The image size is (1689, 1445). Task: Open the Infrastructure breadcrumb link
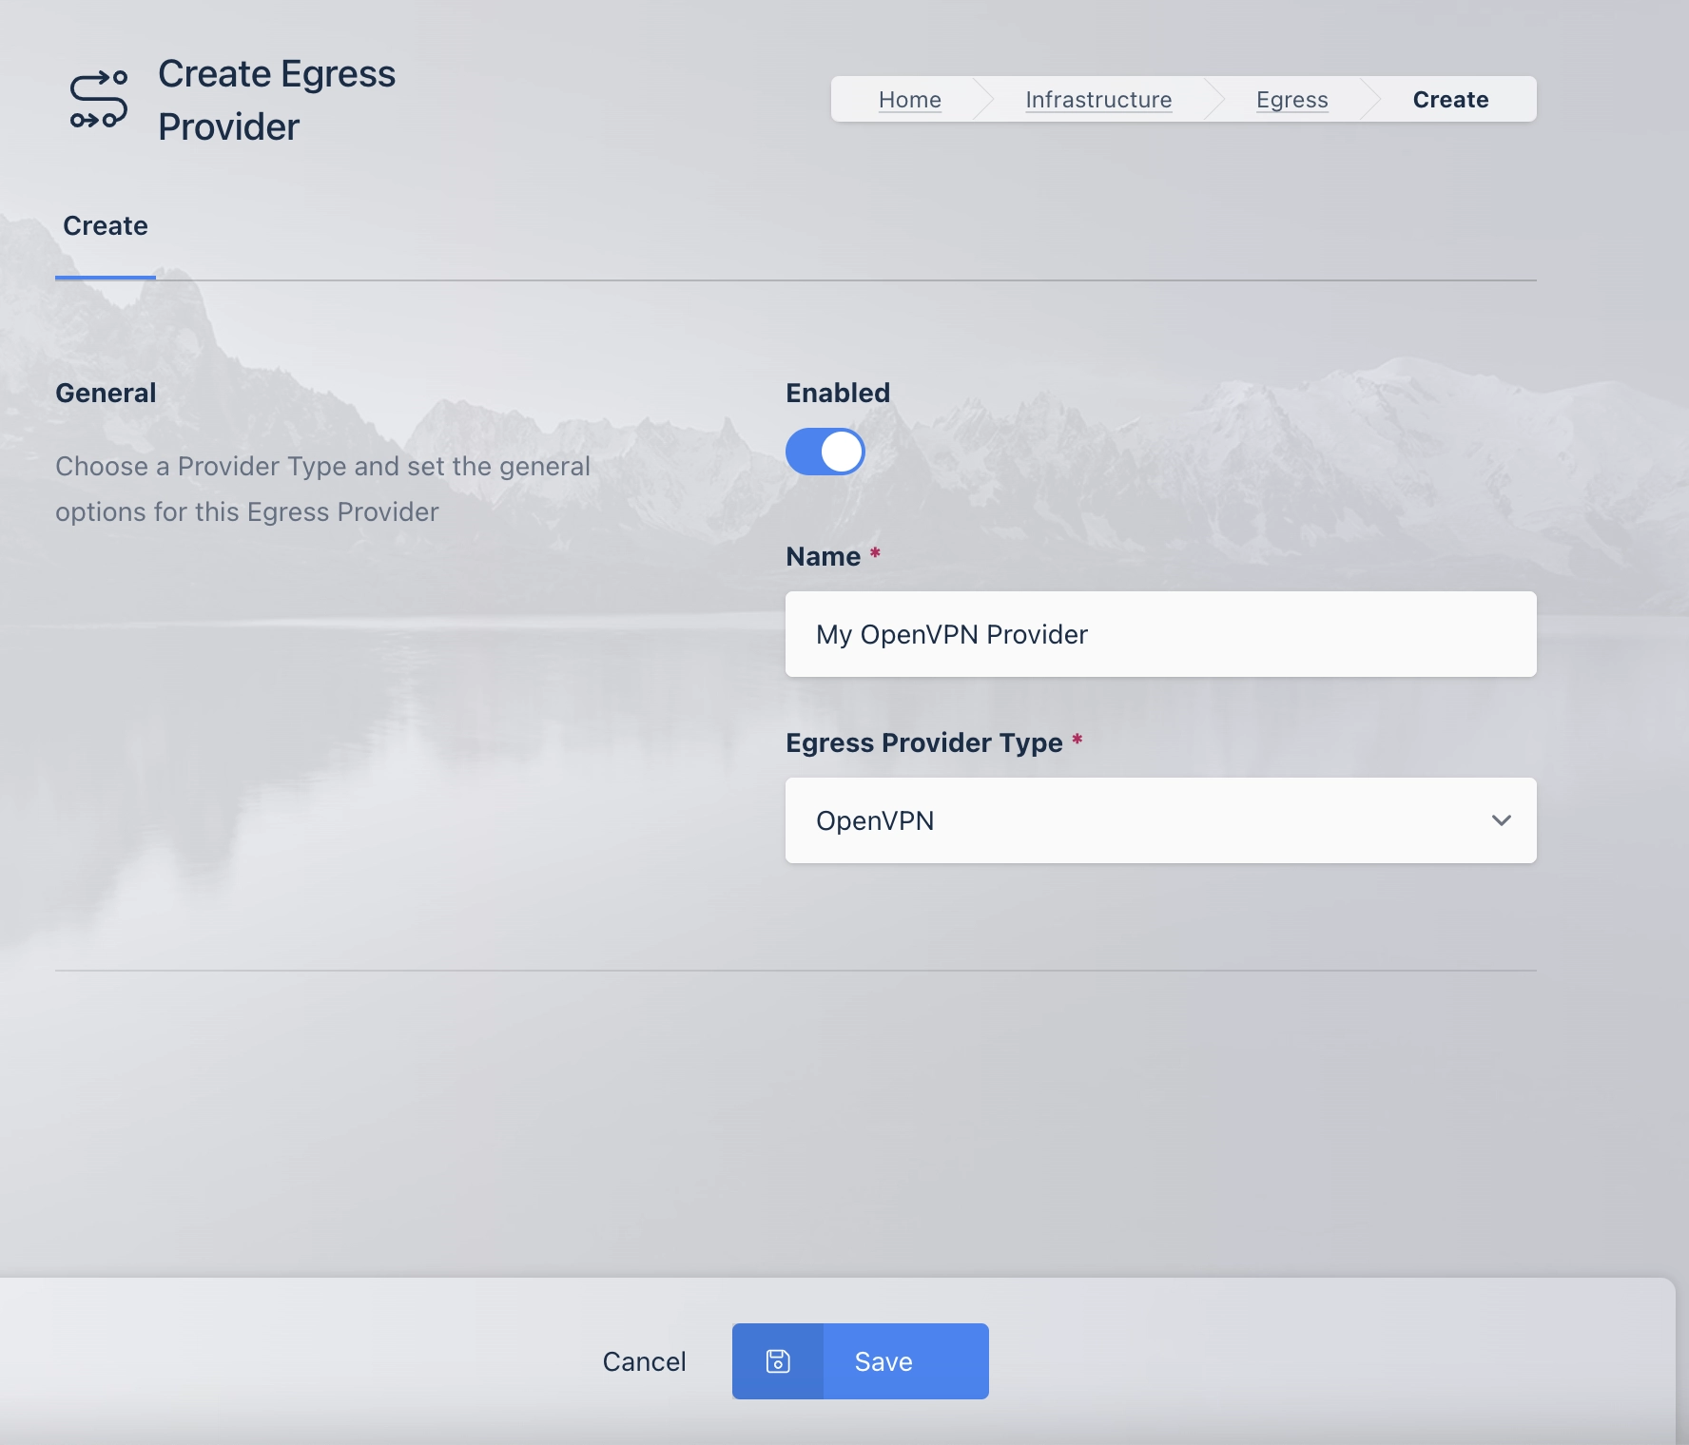(x=1098, y=100)
